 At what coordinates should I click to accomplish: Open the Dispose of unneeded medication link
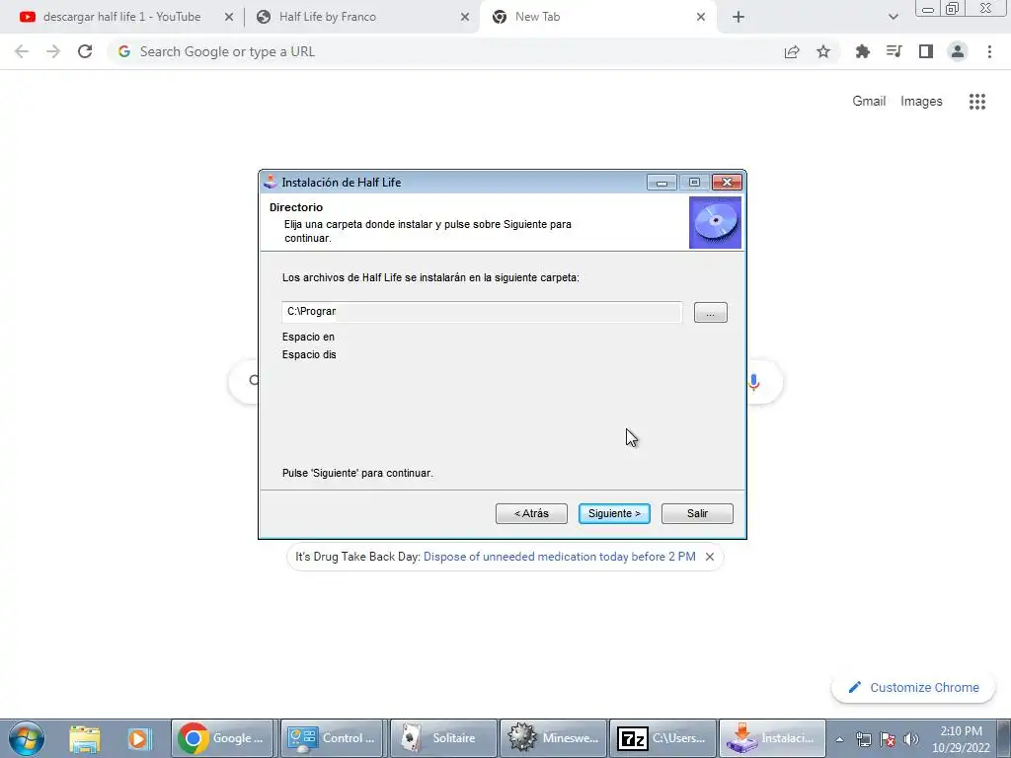click(x=559, y=557)
